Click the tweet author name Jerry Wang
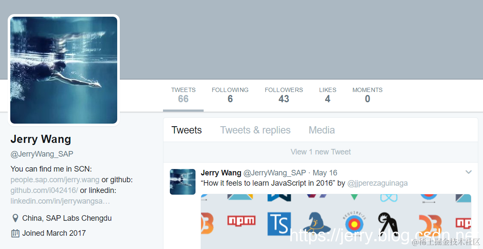This screenshot has height=249, width=483. 221,173
